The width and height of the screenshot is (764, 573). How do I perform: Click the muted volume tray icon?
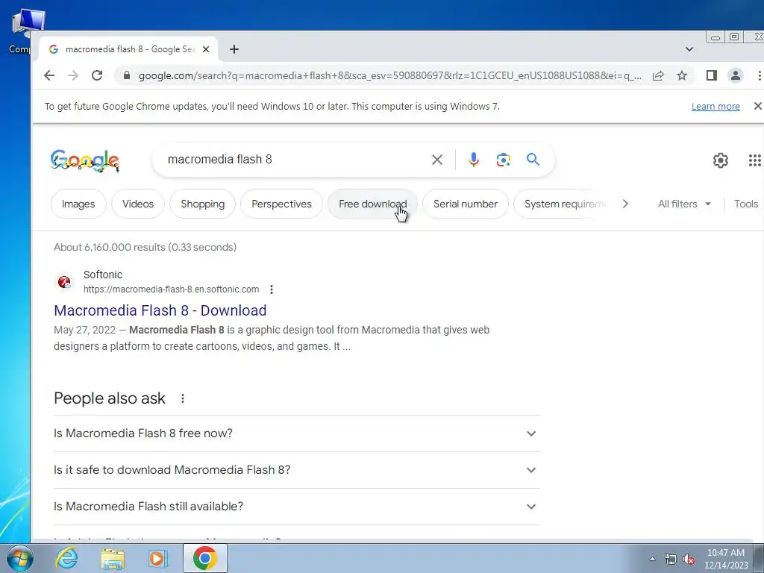click(689, 559)
